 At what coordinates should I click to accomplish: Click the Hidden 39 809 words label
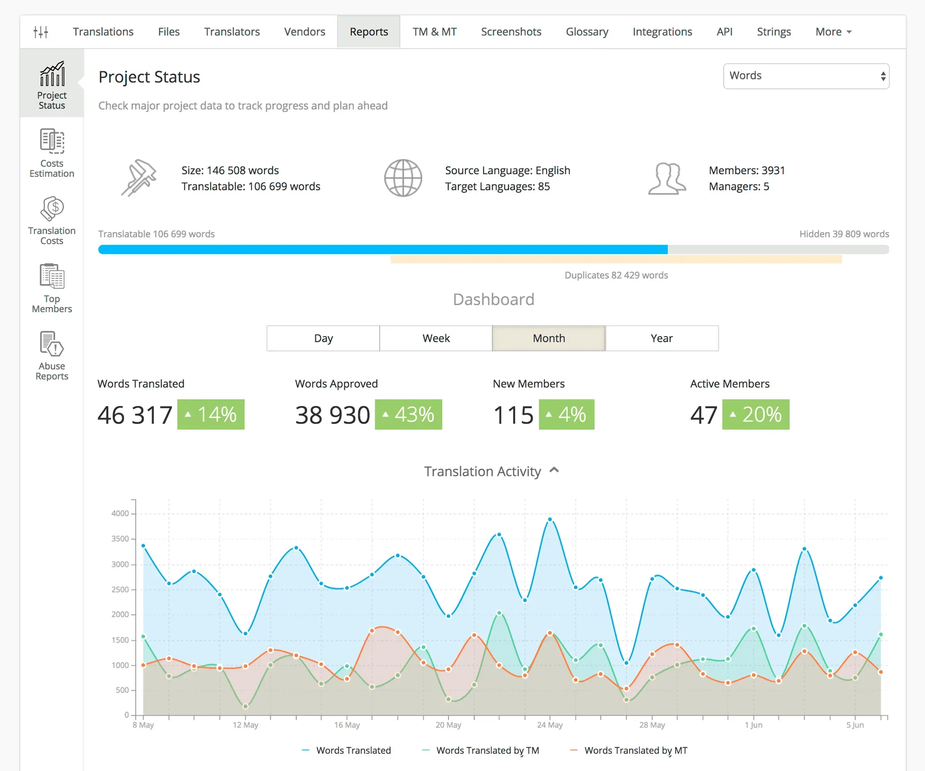click(844, 234)
